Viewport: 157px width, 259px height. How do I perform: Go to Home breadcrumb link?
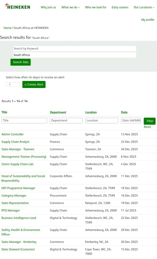(8, 28)
